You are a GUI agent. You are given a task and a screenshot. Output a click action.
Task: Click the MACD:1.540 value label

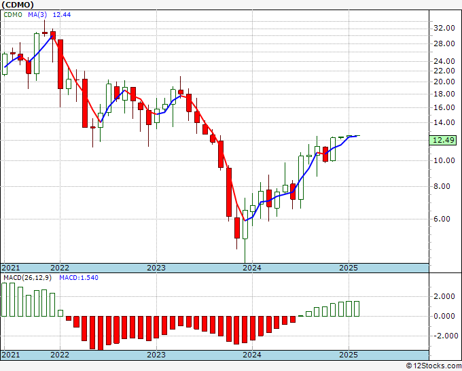[x=79, y=278]
